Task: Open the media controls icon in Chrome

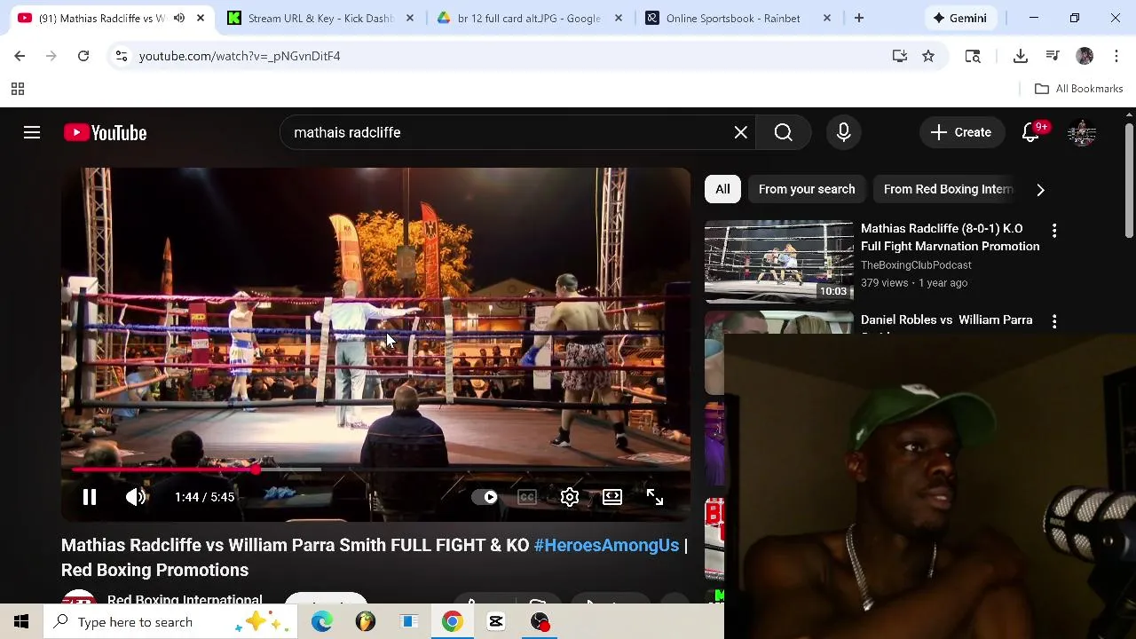Action: (1053, 56)
